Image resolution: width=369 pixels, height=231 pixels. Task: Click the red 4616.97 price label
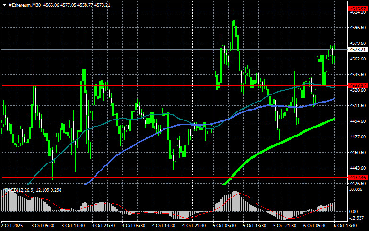(x=358, y=9)
